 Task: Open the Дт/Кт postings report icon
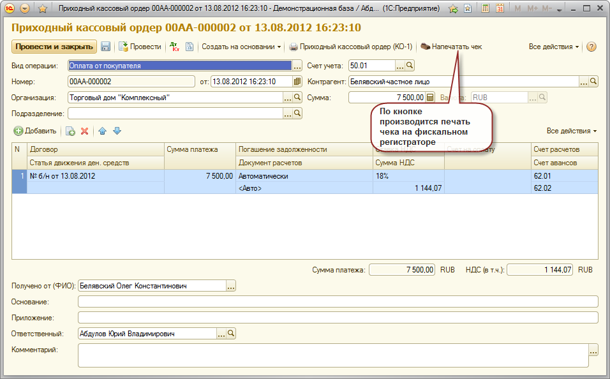pos(174,47)
